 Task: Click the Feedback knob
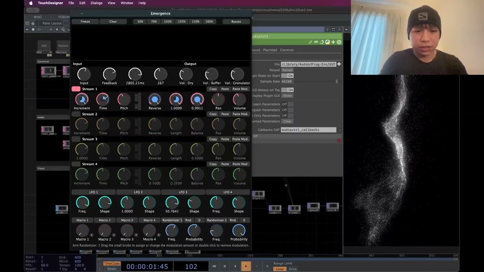(x=109, y=74)
